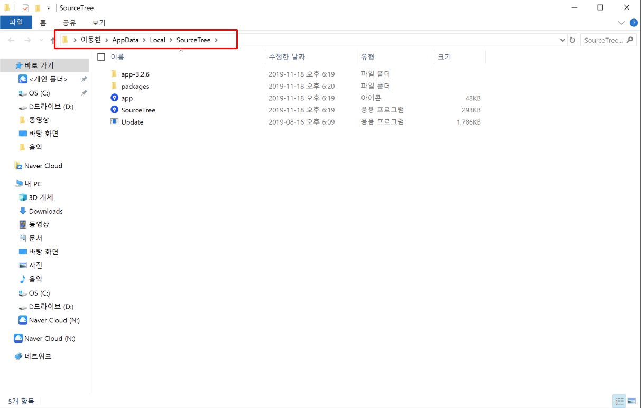The height and width of the screenshot is (408, 641).
Task: Select the packages folder
Action: tap(135, 86)
